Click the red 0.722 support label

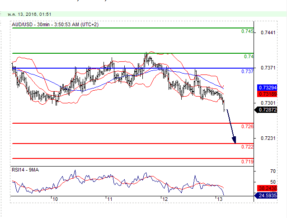coord(247,147)
